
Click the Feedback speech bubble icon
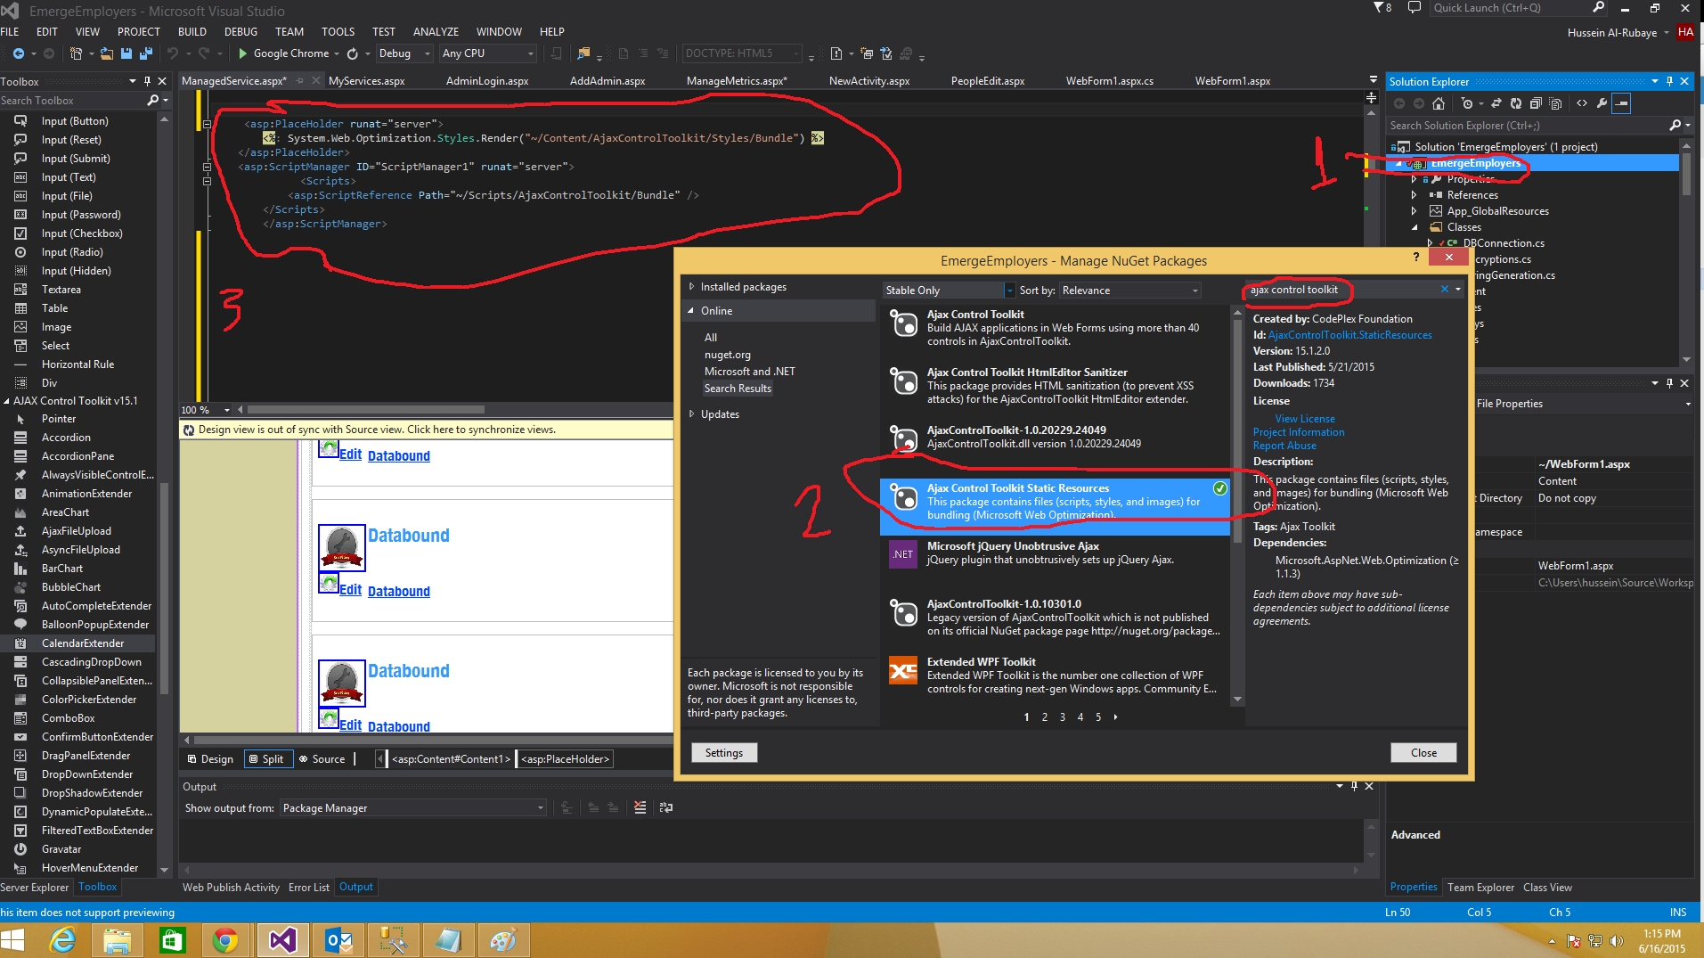pos(1414,8)
